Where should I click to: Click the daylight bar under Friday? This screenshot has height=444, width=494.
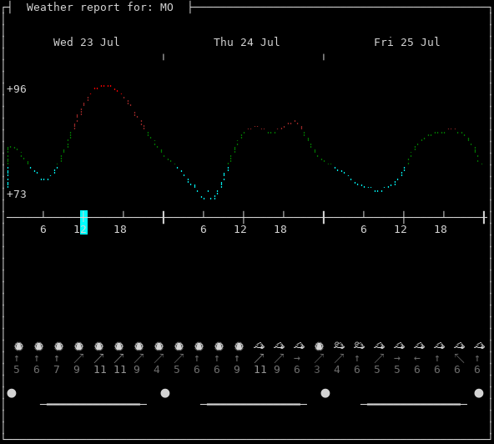[x=414, y=404]
